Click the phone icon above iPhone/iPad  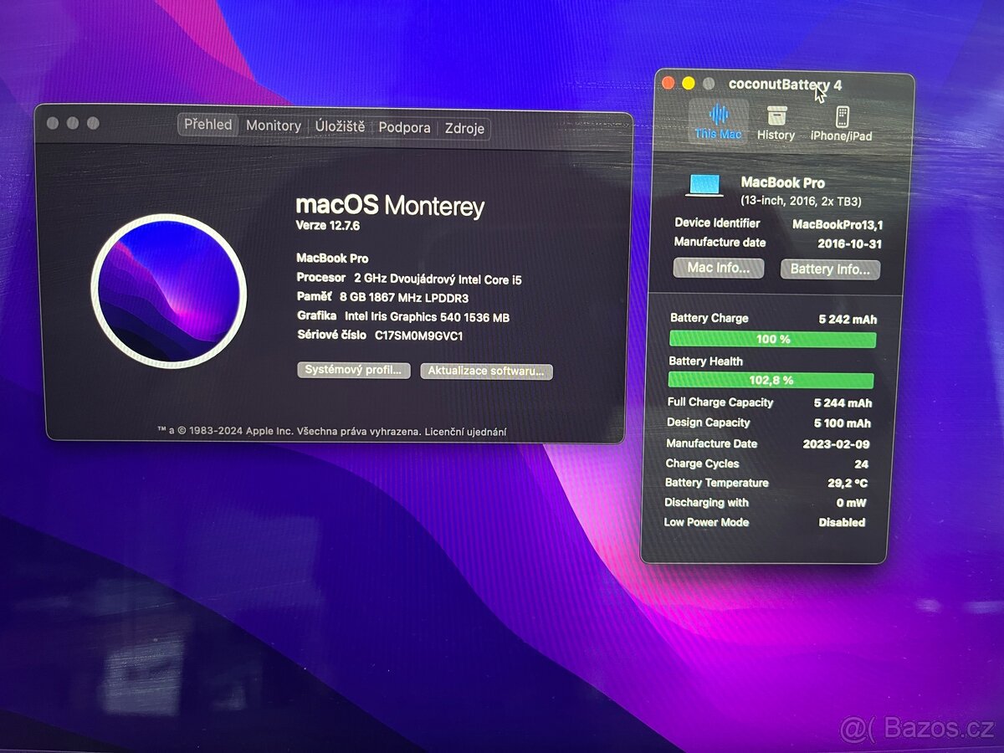843,118
